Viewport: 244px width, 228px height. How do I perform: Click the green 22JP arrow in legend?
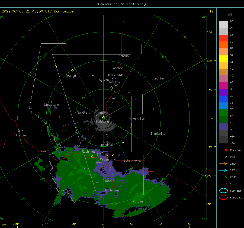[x=224, y=177]
